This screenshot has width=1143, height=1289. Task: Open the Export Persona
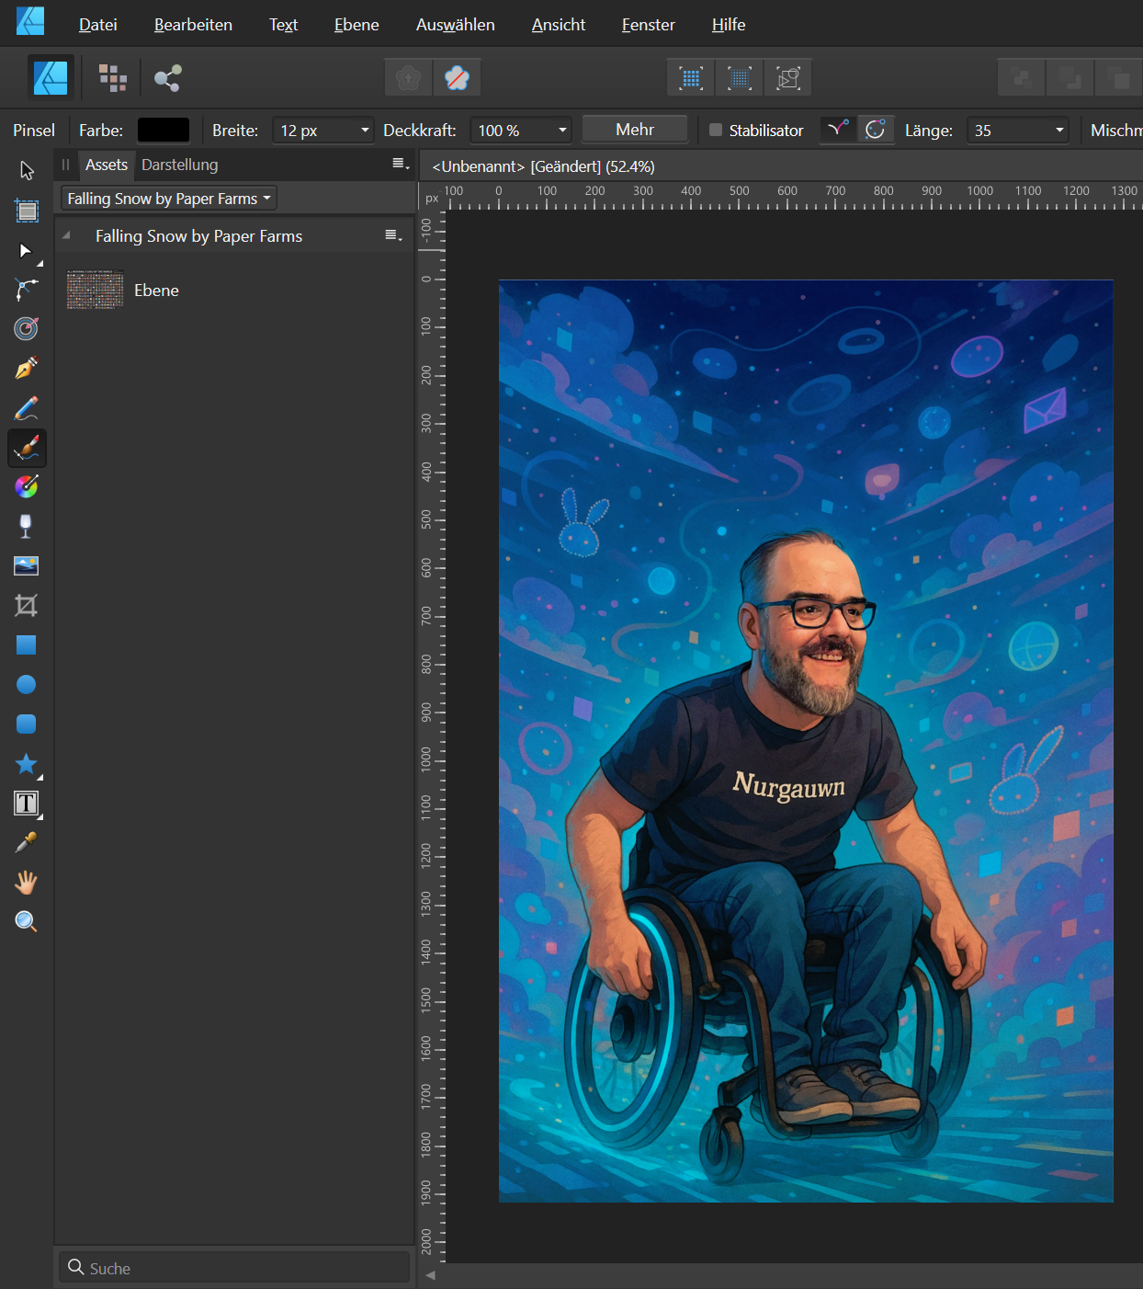coord(167,78)
